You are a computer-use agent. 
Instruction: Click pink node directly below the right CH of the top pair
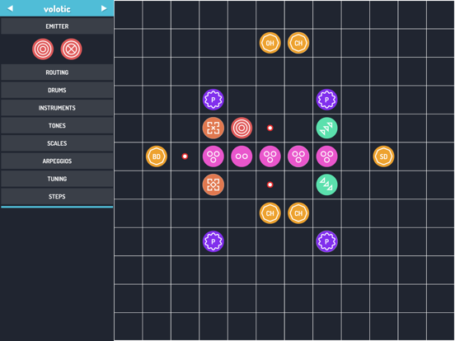tap(298, 156)
